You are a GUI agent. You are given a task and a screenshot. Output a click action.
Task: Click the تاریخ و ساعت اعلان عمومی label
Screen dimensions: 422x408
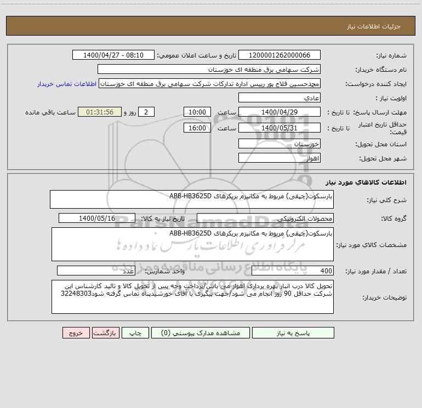point(196,55)
